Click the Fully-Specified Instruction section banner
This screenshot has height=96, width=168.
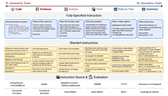click(x=84, y=15)
